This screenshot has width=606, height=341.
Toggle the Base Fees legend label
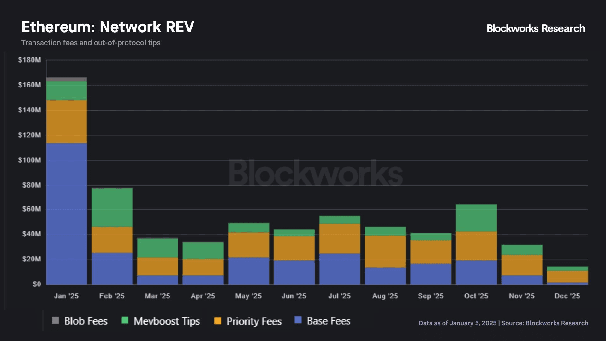pos(329,321)
